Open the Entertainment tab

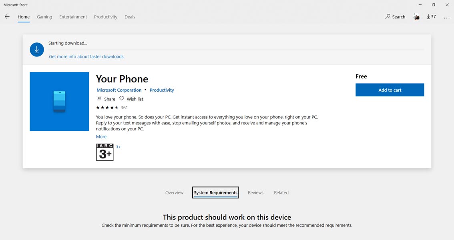(x=73, y=17)
